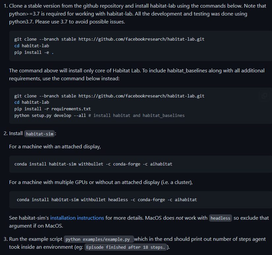Click the copy icon in the code block
Image resolution: width=272 pixels, height=255 pixels.
[x=264, y=96]
